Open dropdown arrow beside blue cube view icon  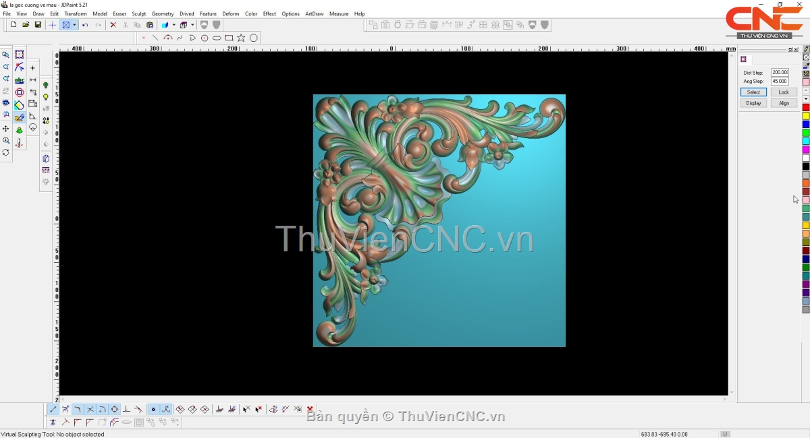tap(173, 25)
